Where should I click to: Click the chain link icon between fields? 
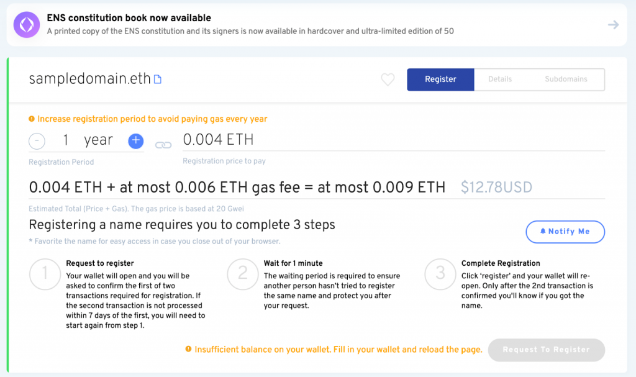click(163, 145)
